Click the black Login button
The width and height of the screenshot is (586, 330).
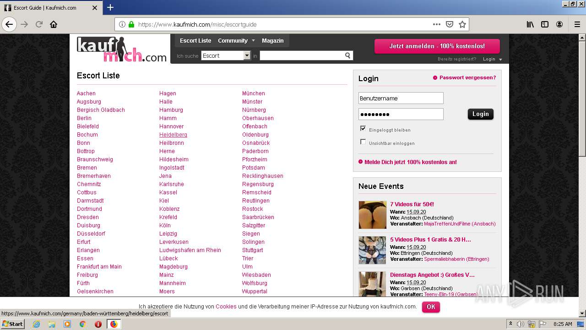tap(481, 114)
